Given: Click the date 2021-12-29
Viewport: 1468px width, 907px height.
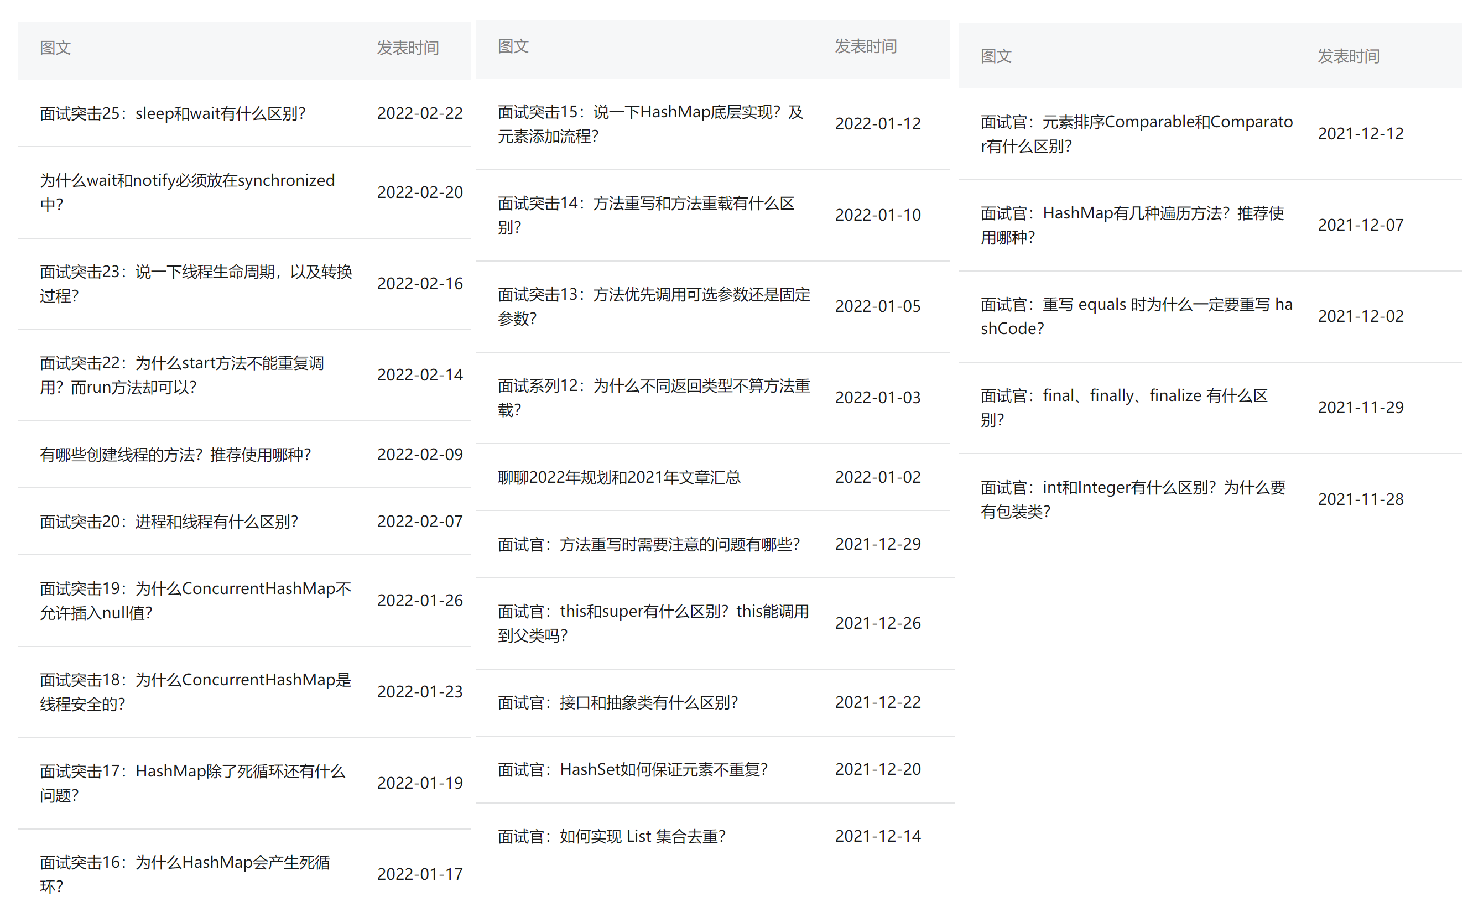Looking at the screenshot, I should [x=878, y=545].
